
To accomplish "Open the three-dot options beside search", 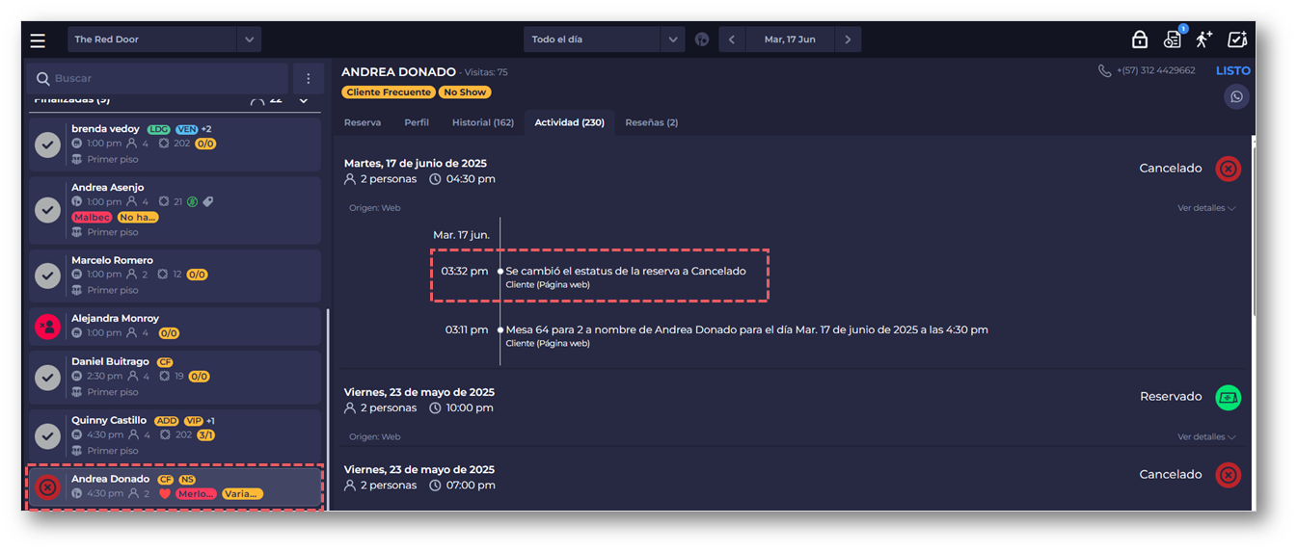I will [309, 78].
